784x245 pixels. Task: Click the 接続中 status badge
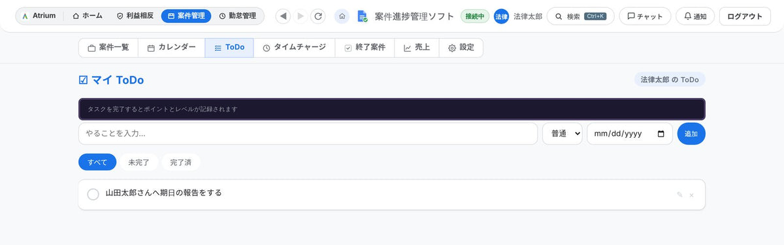[475, 16]
